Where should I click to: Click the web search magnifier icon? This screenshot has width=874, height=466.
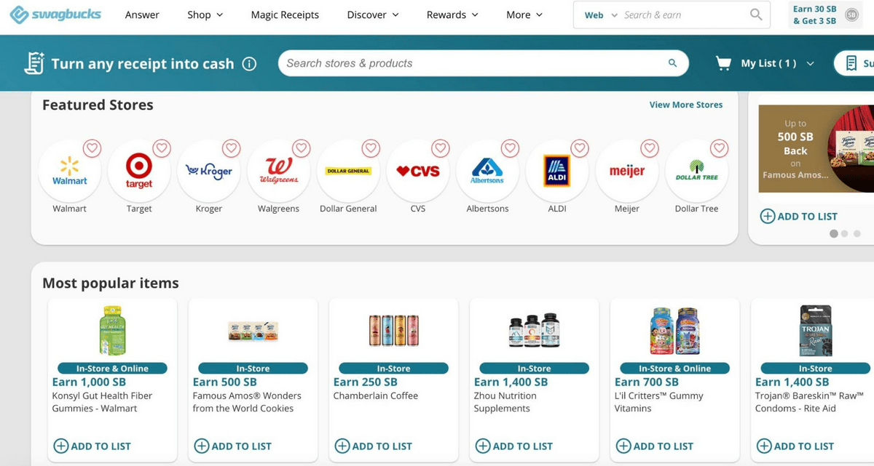pos(756,15)
